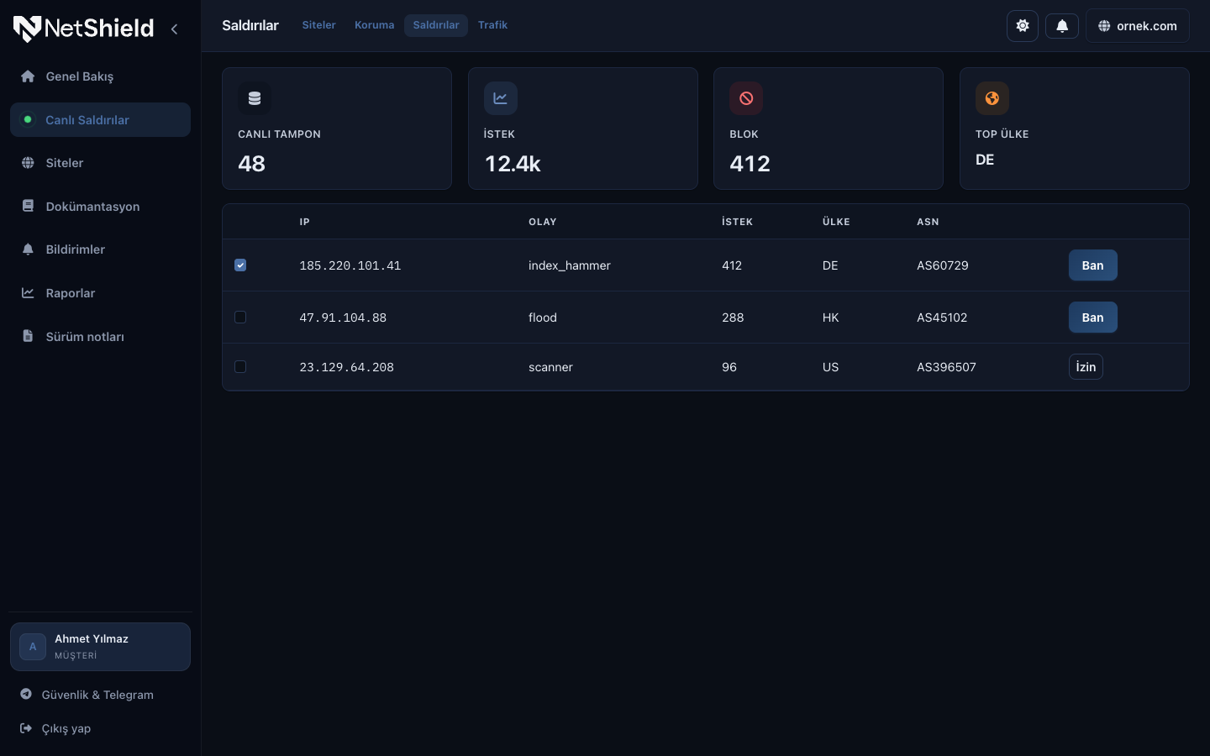Open notifications bell in the top bar
This screenshot has height=756, width=1210.
point(1062,26)
